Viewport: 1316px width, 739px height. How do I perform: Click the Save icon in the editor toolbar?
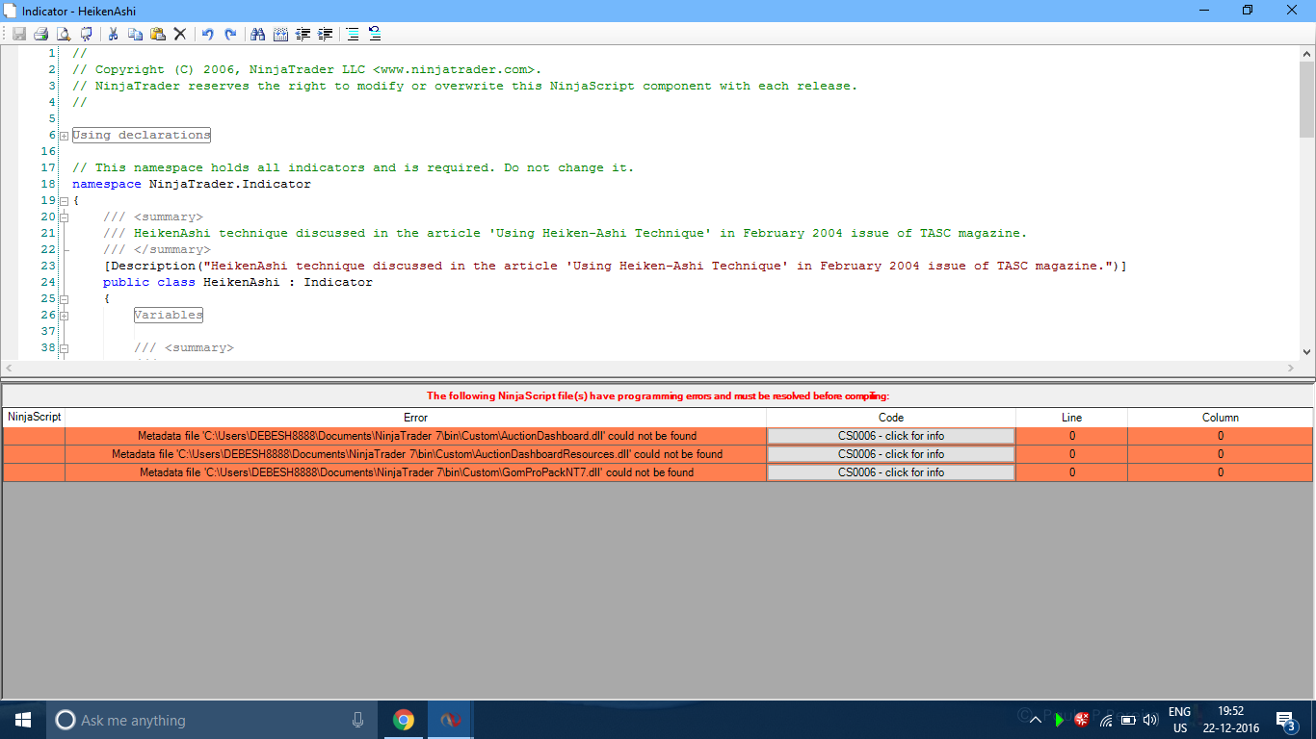(x=18, y=34)
